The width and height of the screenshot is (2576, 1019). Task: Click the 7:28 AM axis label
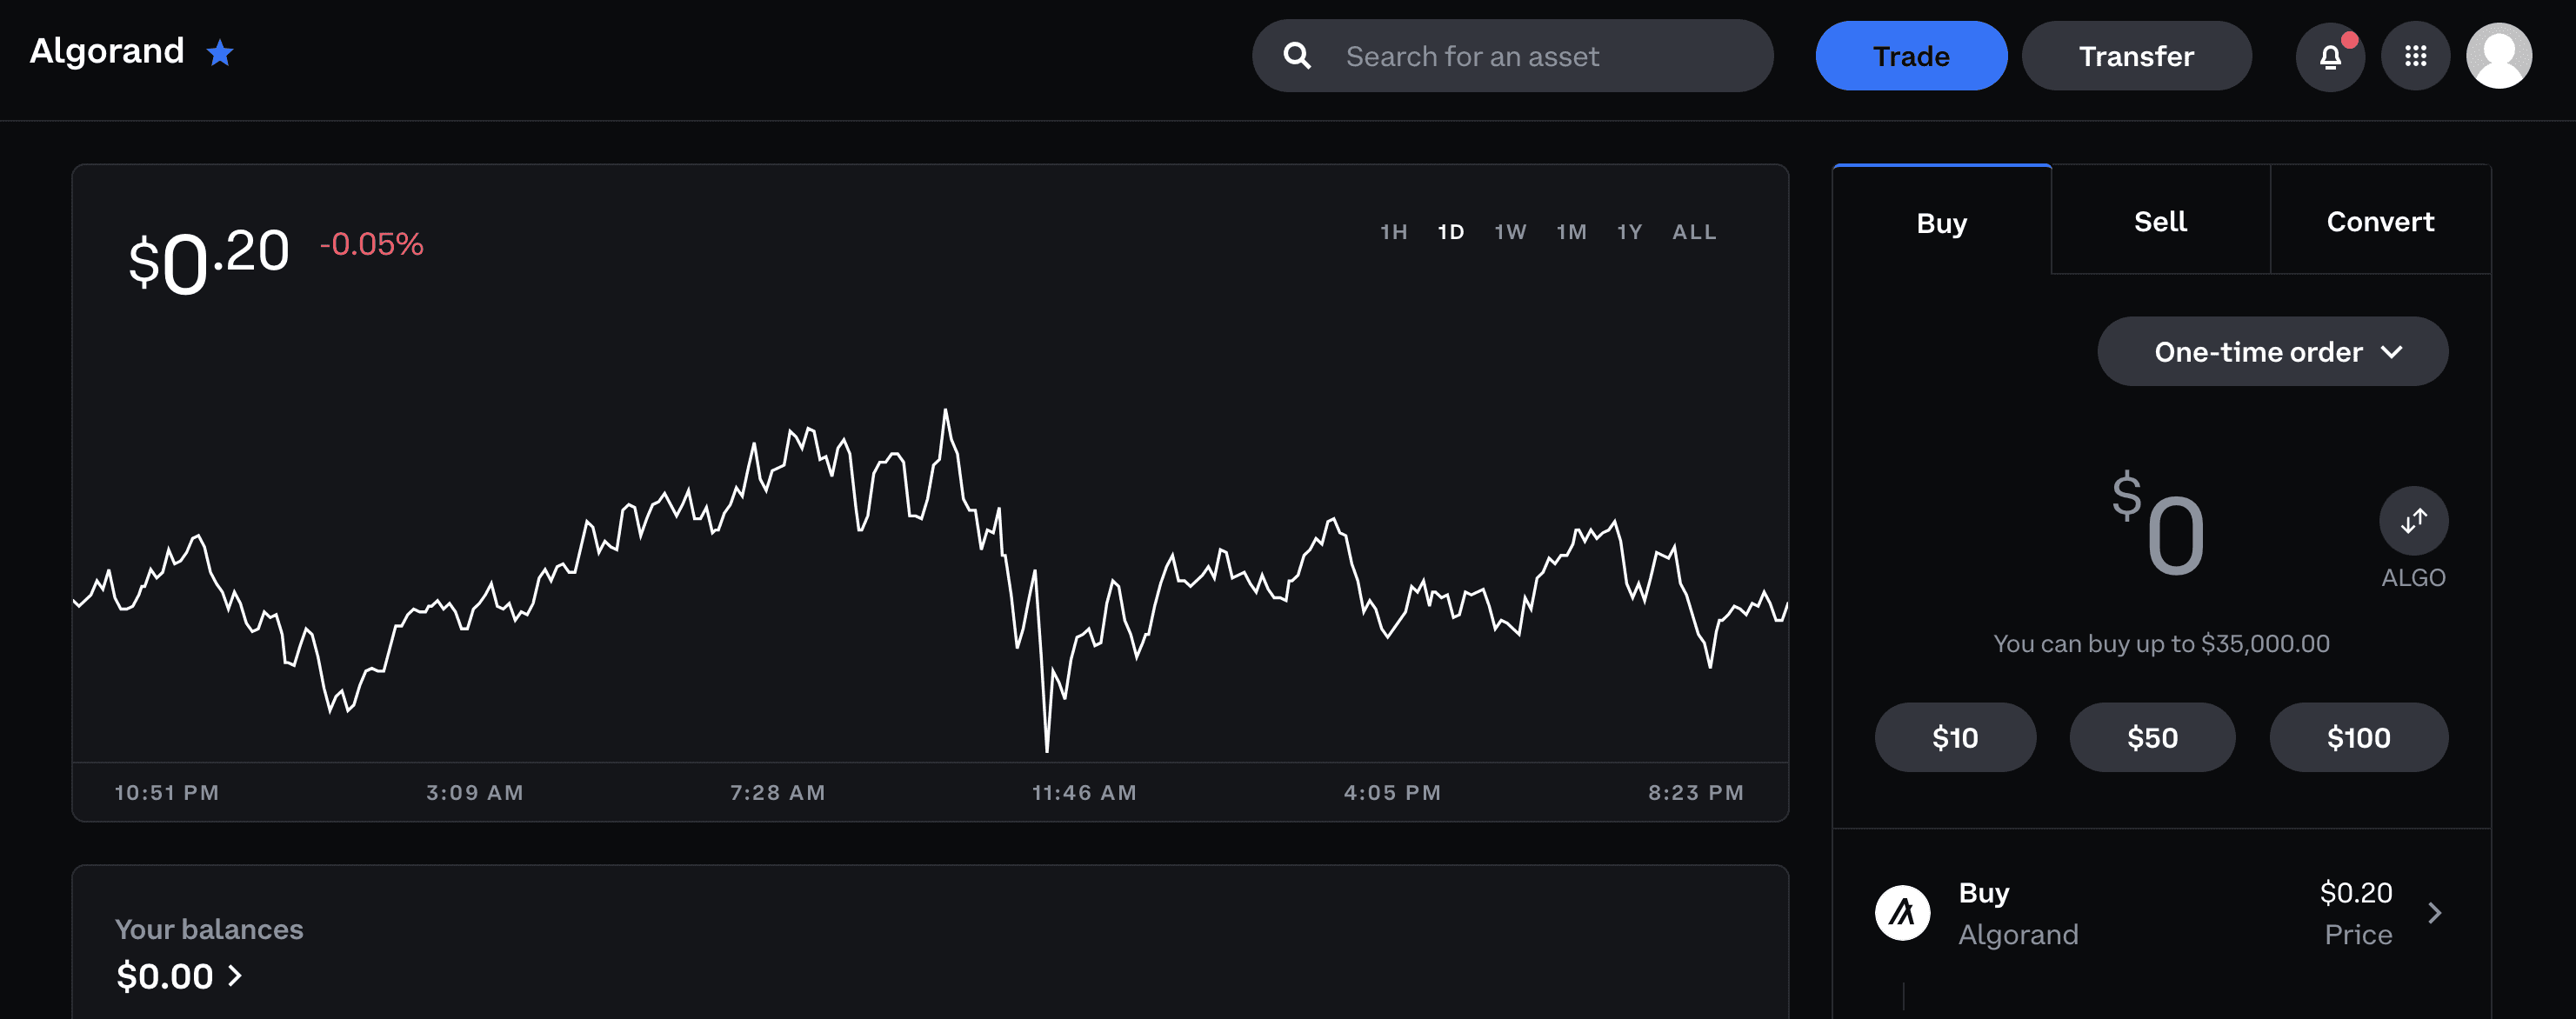(778, 793)
